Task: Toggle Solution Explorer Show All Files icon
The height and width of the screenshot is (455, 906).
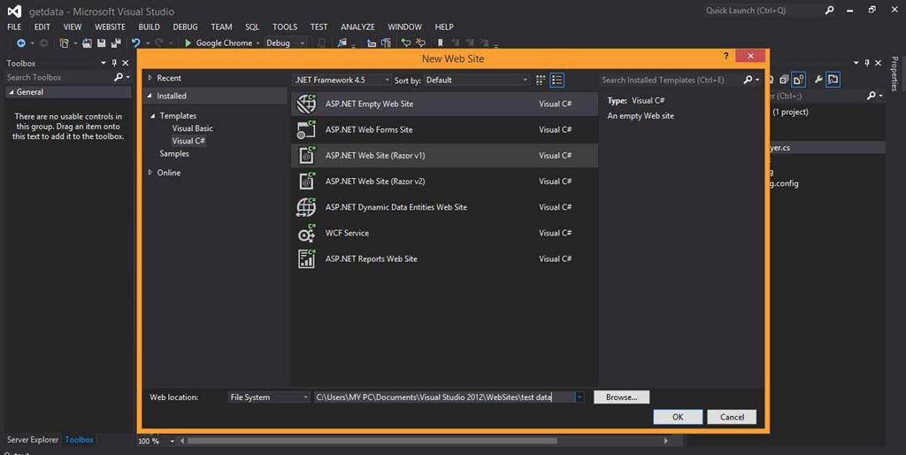Action: pos(799,79)
